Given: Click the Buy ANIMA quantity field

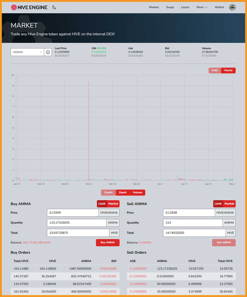Looking at the screenshot, I should [x=77, y=223].
